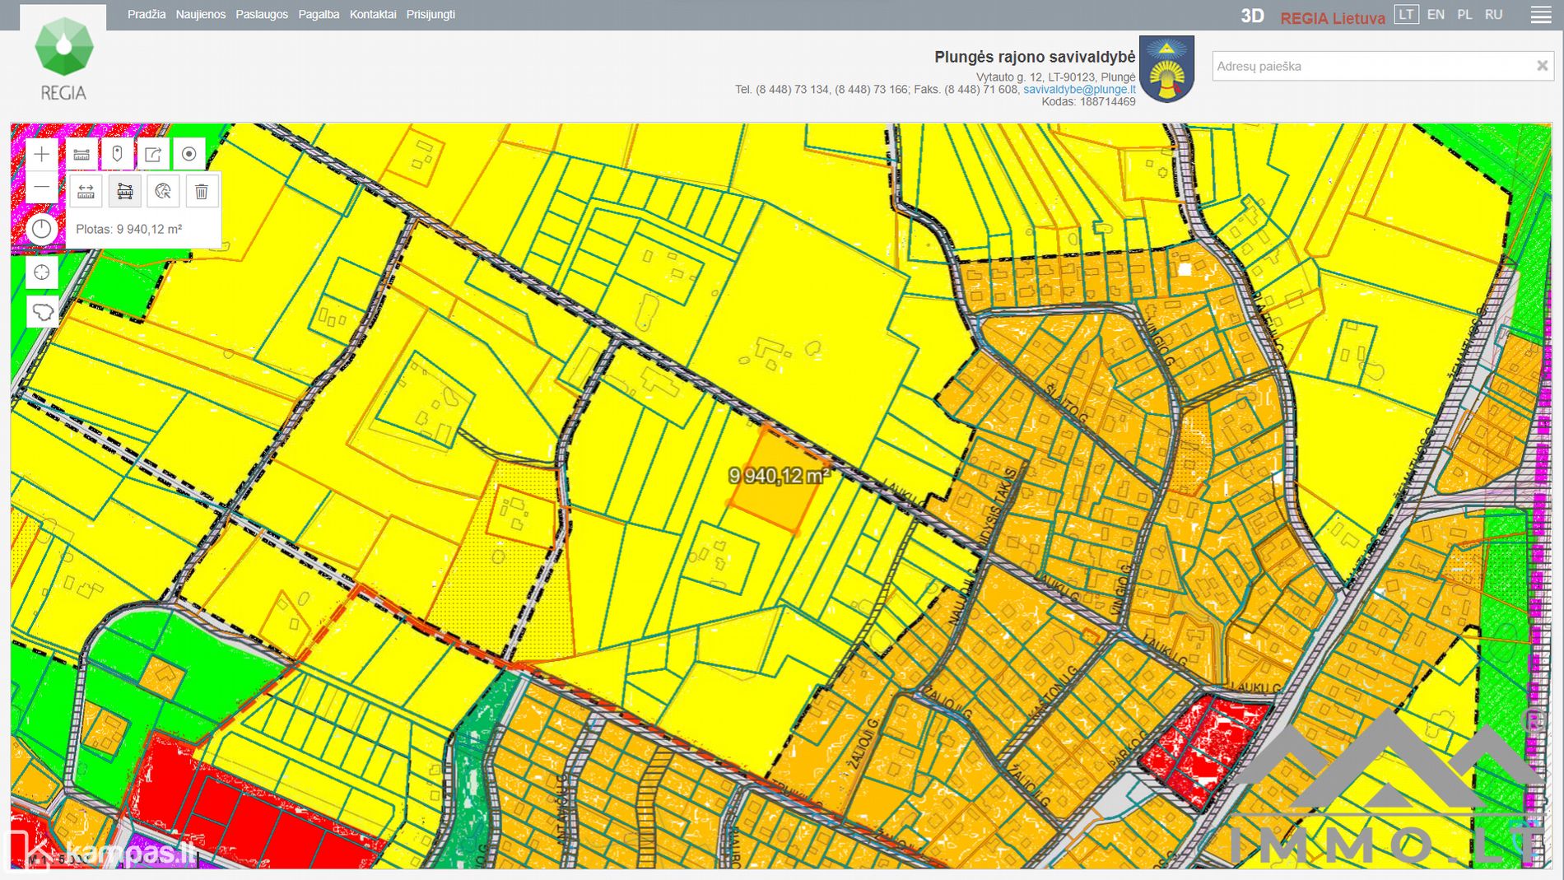Select the map marker pin tool
1564x880 pixels.
(x=117, y=154)
